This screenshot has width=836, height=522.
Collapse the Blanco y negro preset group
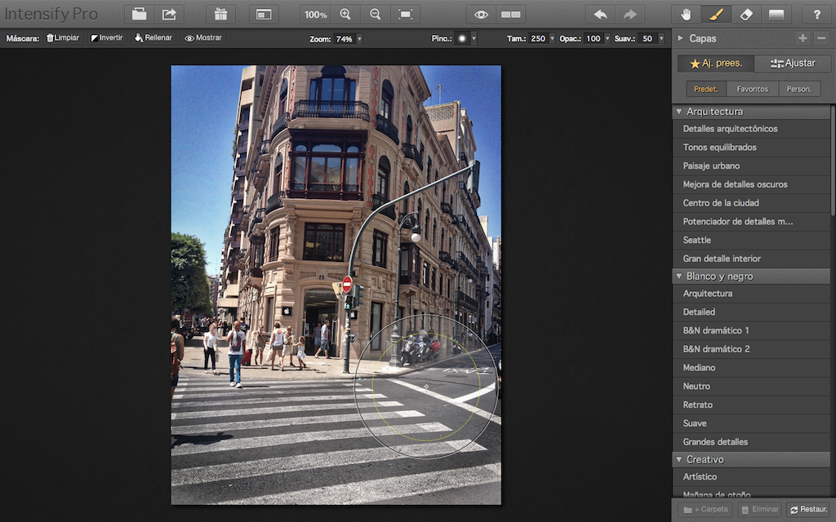click(679, 276)
